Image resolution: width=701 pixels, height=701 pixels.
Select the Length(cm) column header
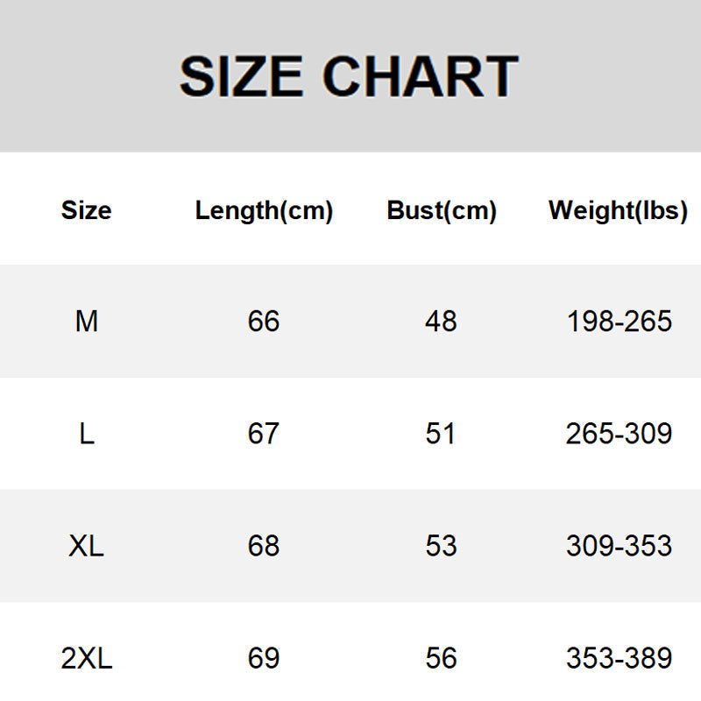click(264, 210)
